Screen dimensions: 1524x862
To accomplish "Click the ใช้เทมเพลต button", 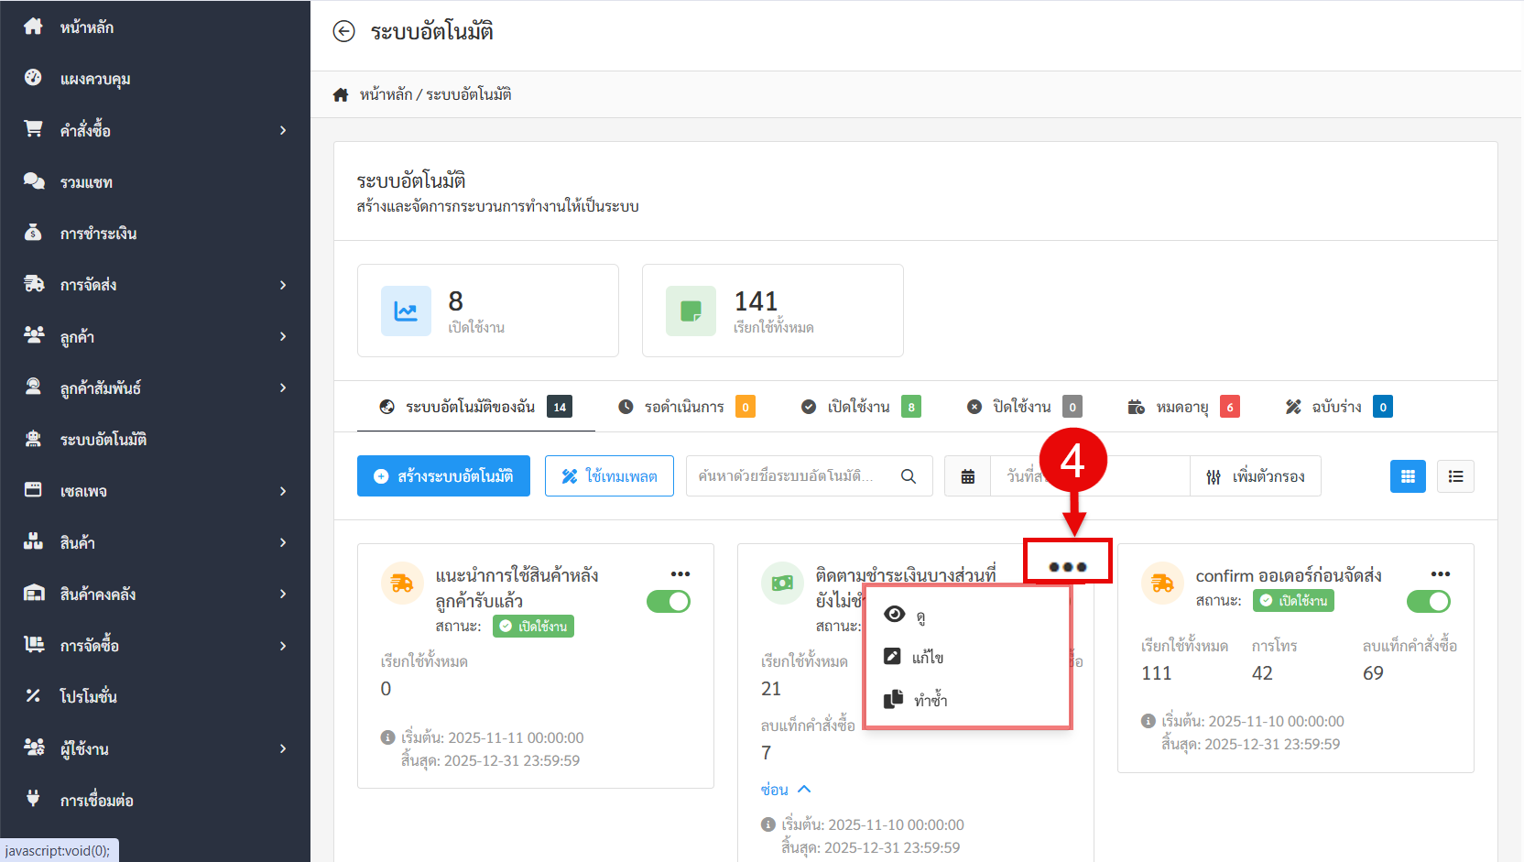I will coord(609,476).
